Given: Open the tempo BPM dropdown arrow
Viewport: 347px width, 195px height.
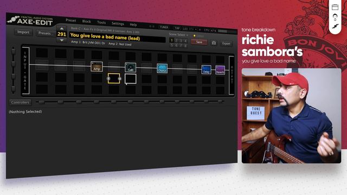Looking at the screenshot, I should [x=196, y=29].
